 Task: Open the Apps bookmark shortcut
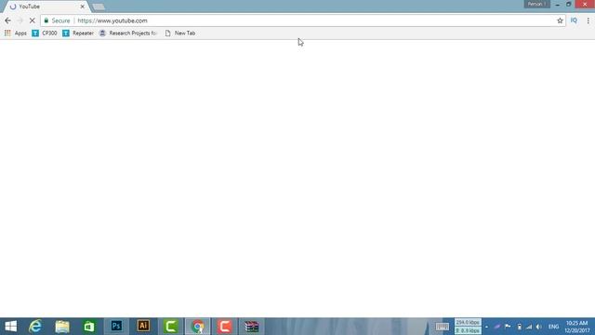[x=16, y=33]
